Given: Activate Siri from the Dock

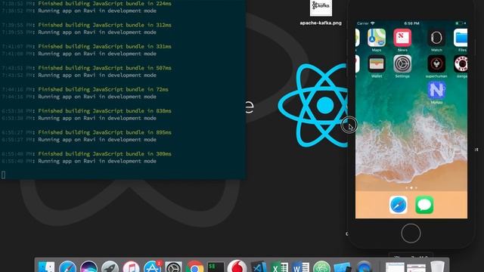Looking at the screenshot, I should point(88,267).
